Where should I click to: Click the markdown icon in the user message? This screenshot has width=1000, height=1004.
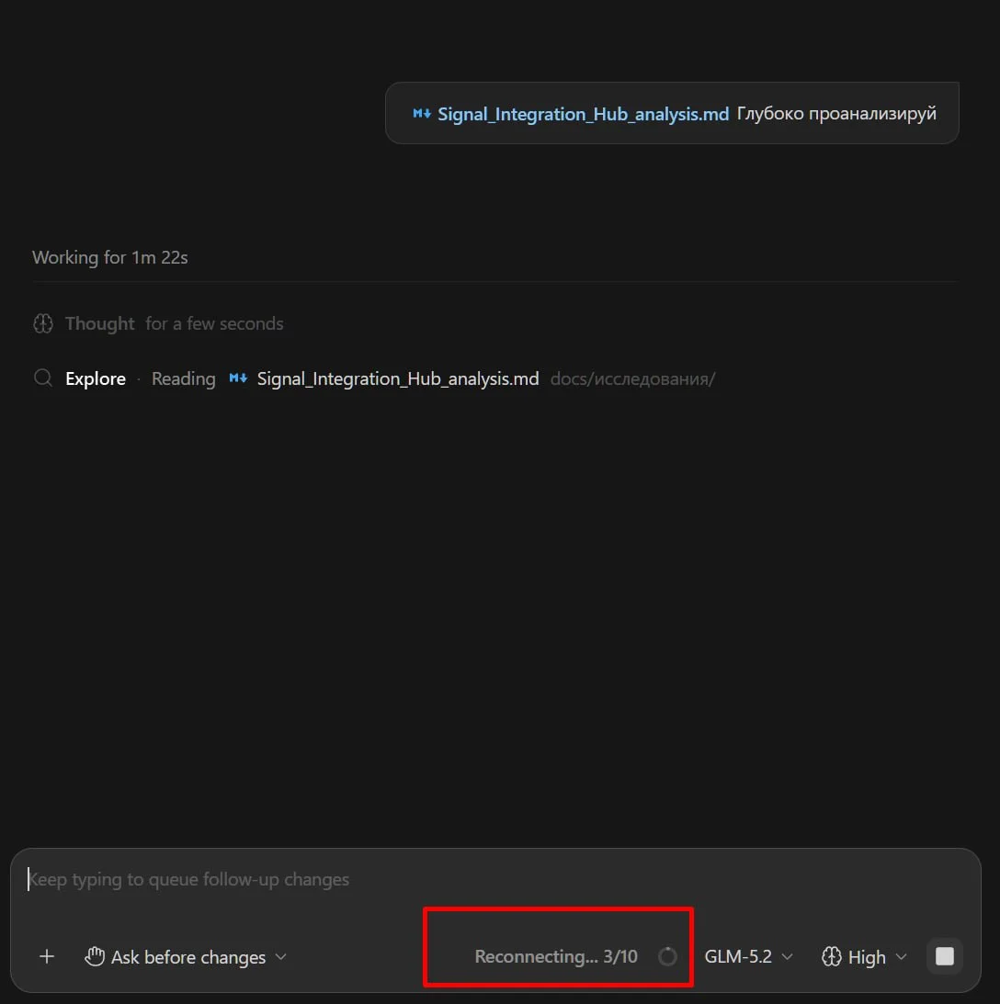tap(422, 113)
